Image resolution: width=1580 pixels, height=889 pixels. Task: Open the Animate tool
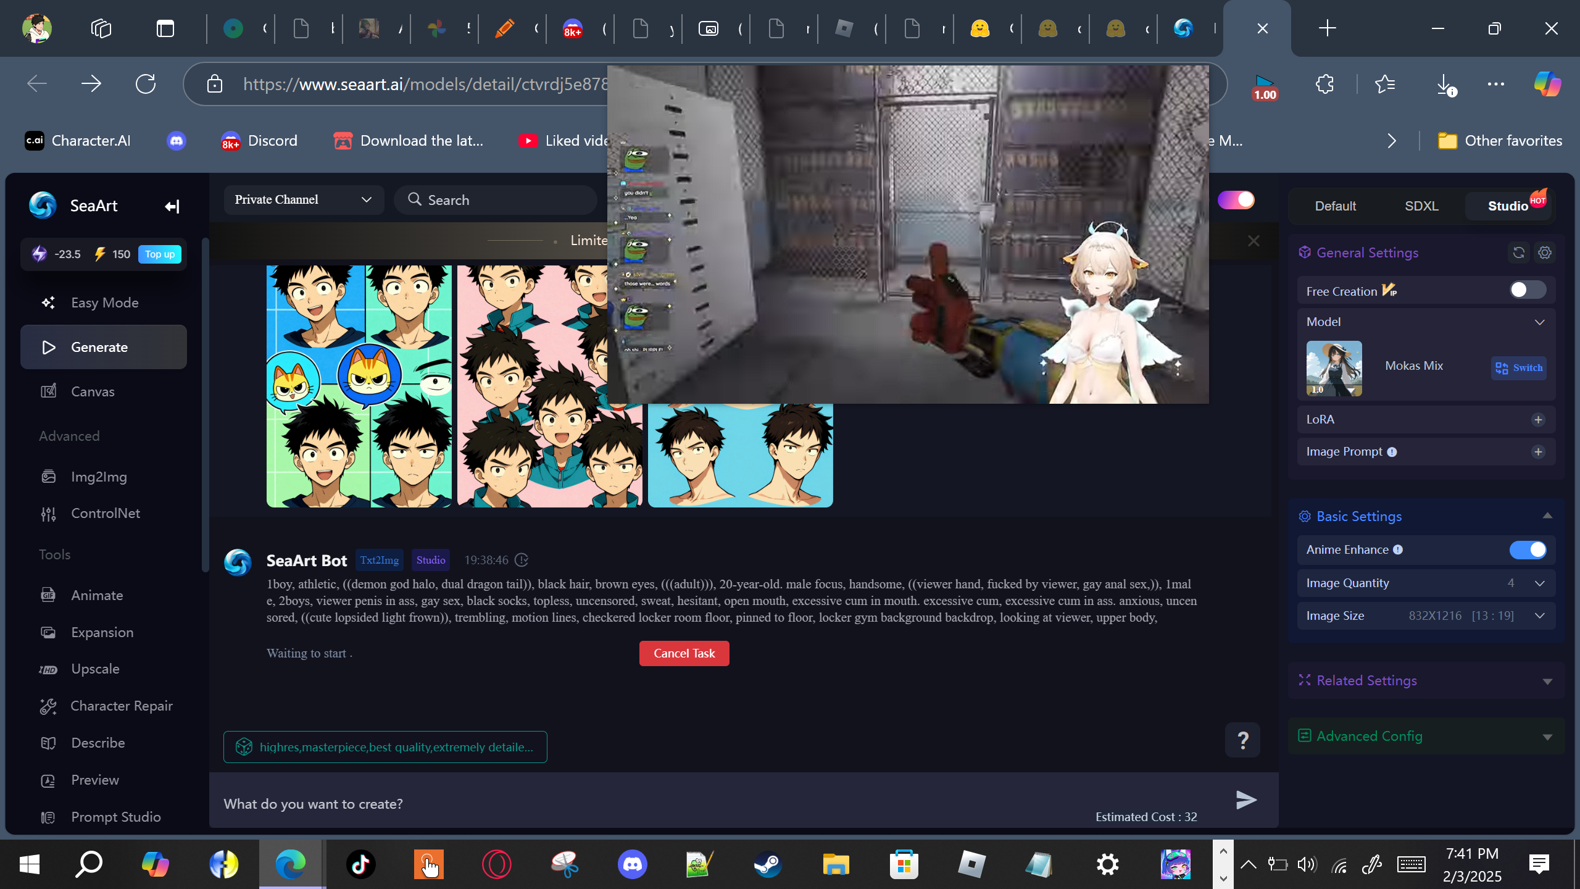[x=104, y=595]
